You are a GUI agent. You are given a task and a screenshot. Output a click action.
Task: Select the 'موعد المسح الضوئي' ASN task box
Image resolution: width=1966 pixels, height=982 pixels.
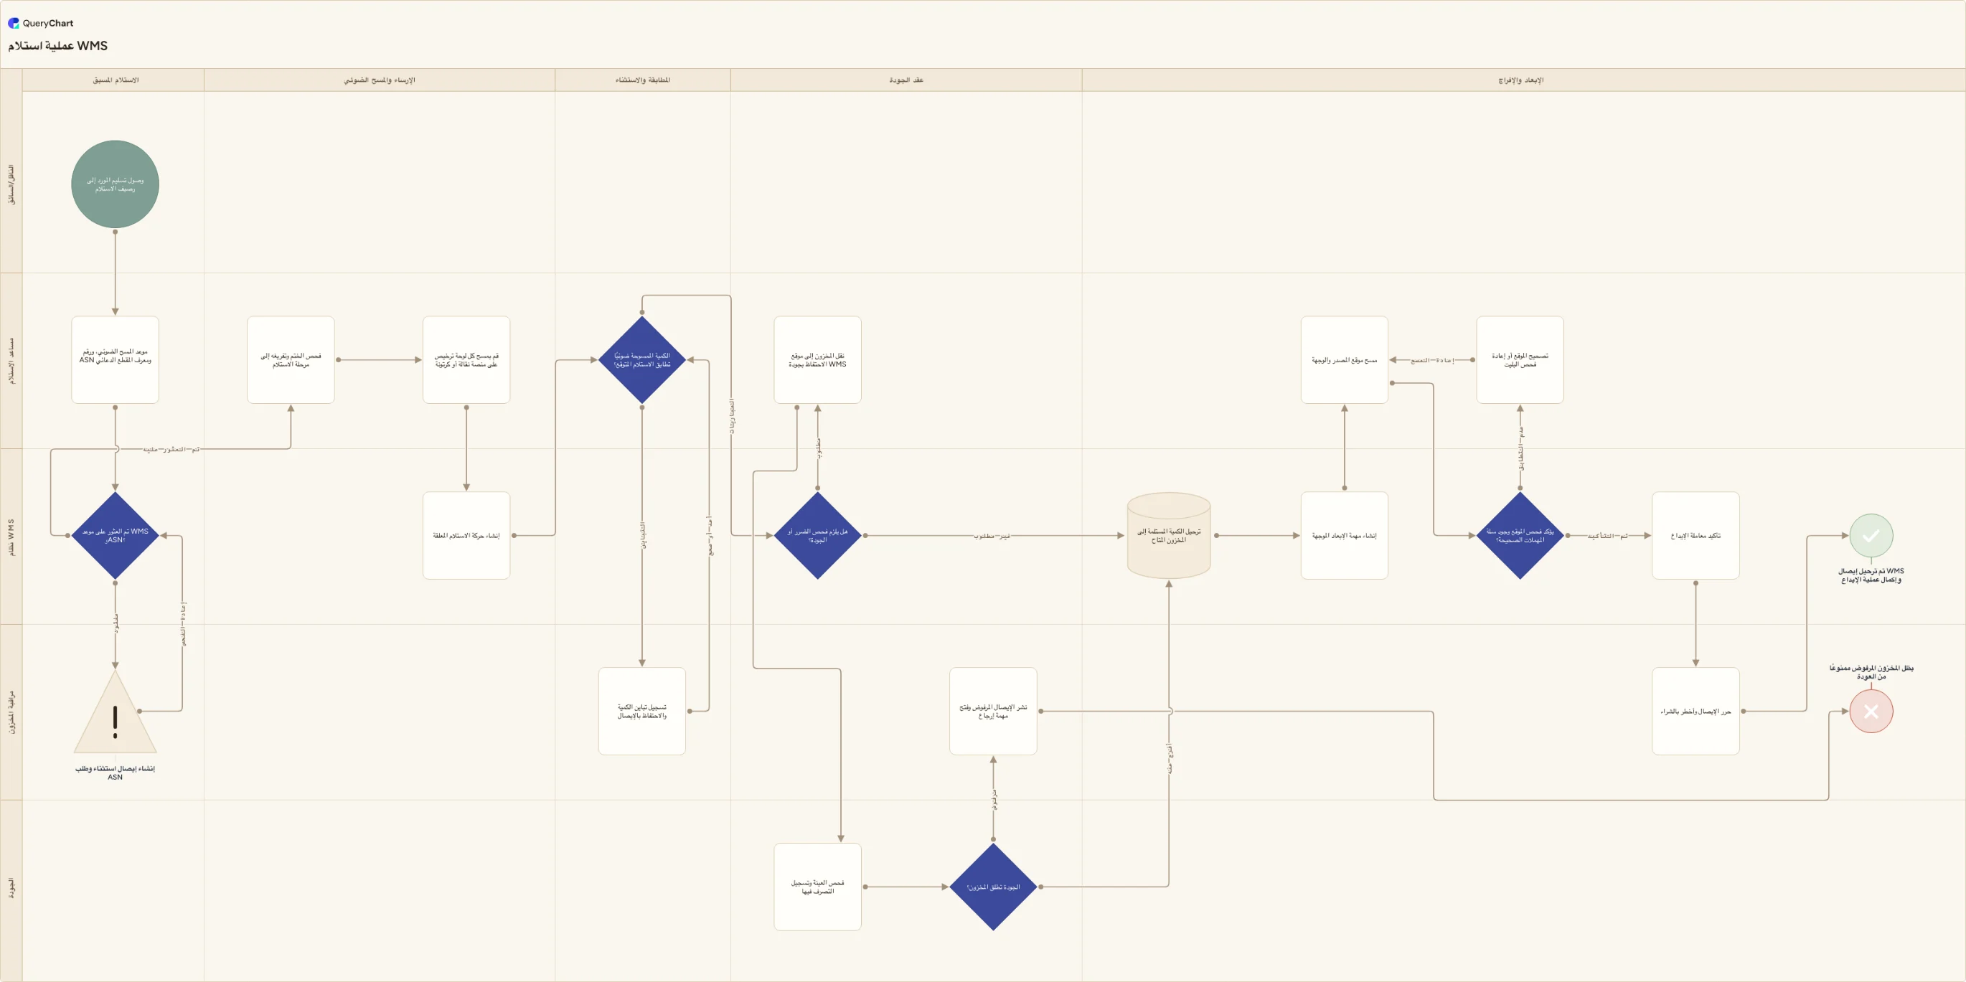click(x=116, y=360)
